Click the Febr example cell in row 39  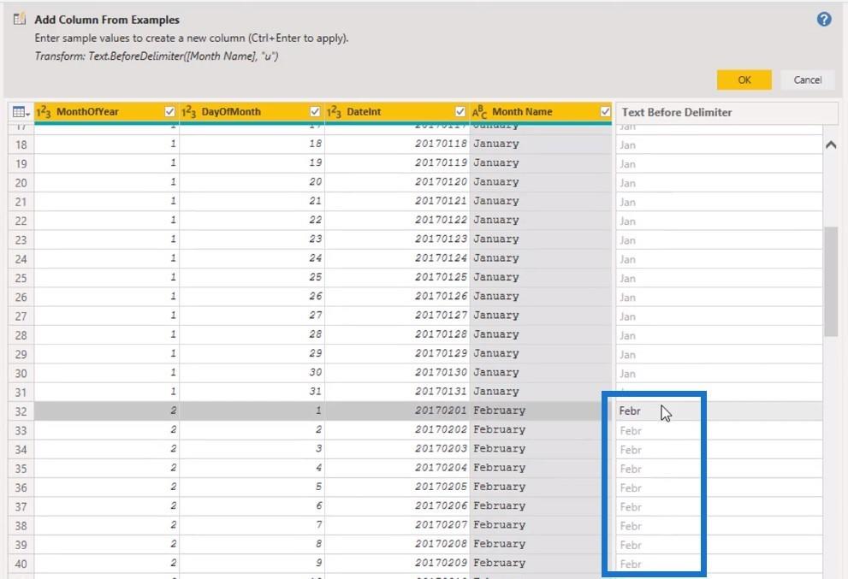[x=719, y=545]
